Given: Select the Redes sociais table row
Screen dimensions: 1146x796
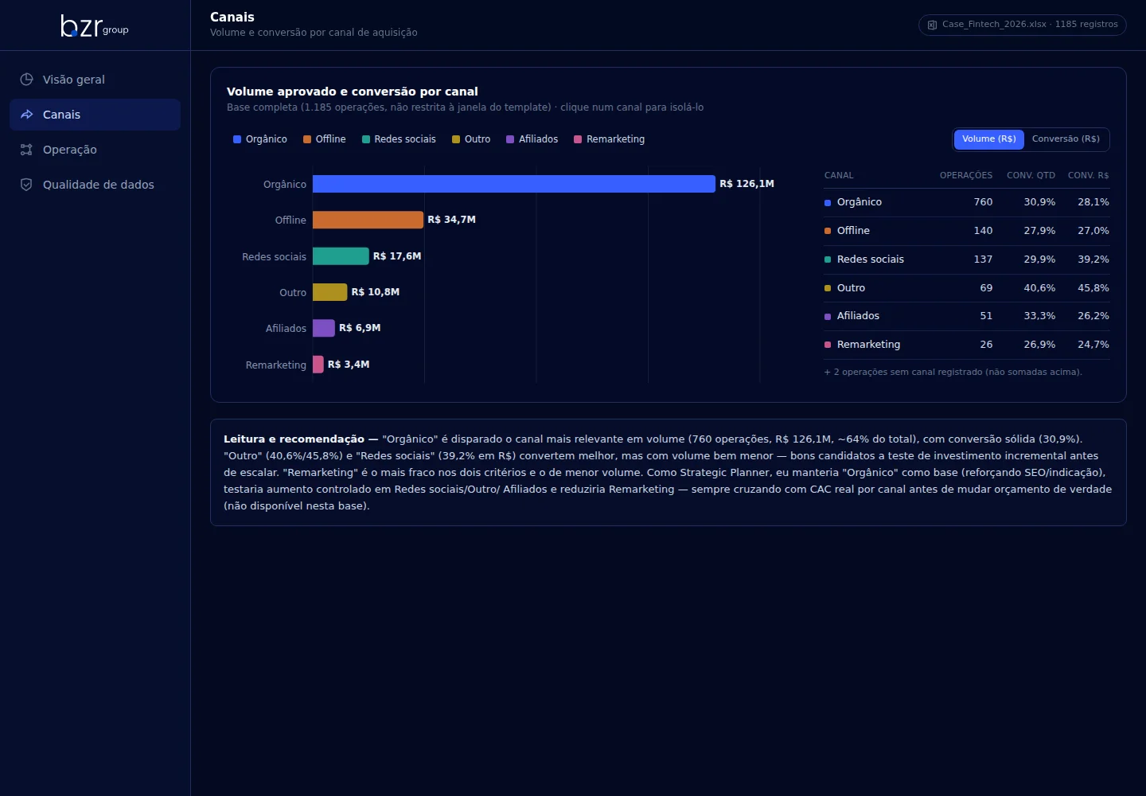Looking at the screenshot, I should coord(967,259).
